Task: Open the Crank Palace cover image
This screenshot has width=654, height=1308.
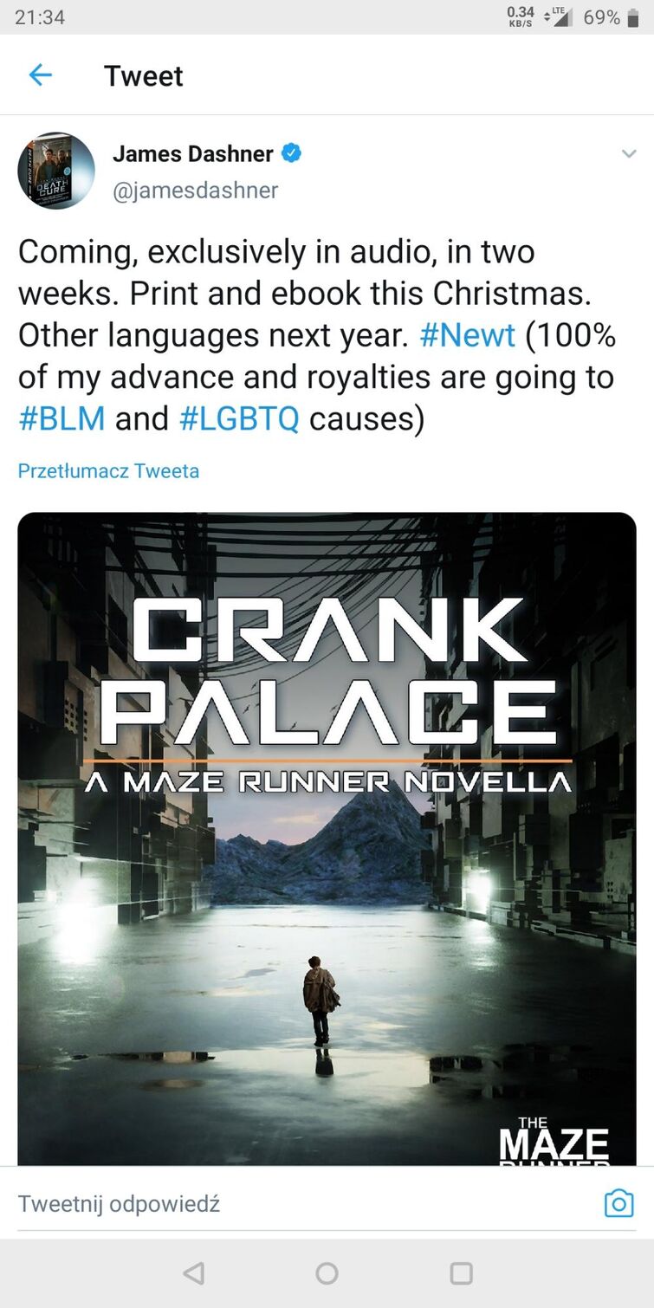Action: pos(327,838)
